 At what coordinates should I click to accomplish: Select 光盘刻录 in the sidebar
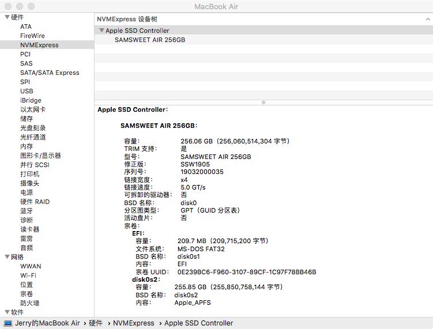pos(33,128)
